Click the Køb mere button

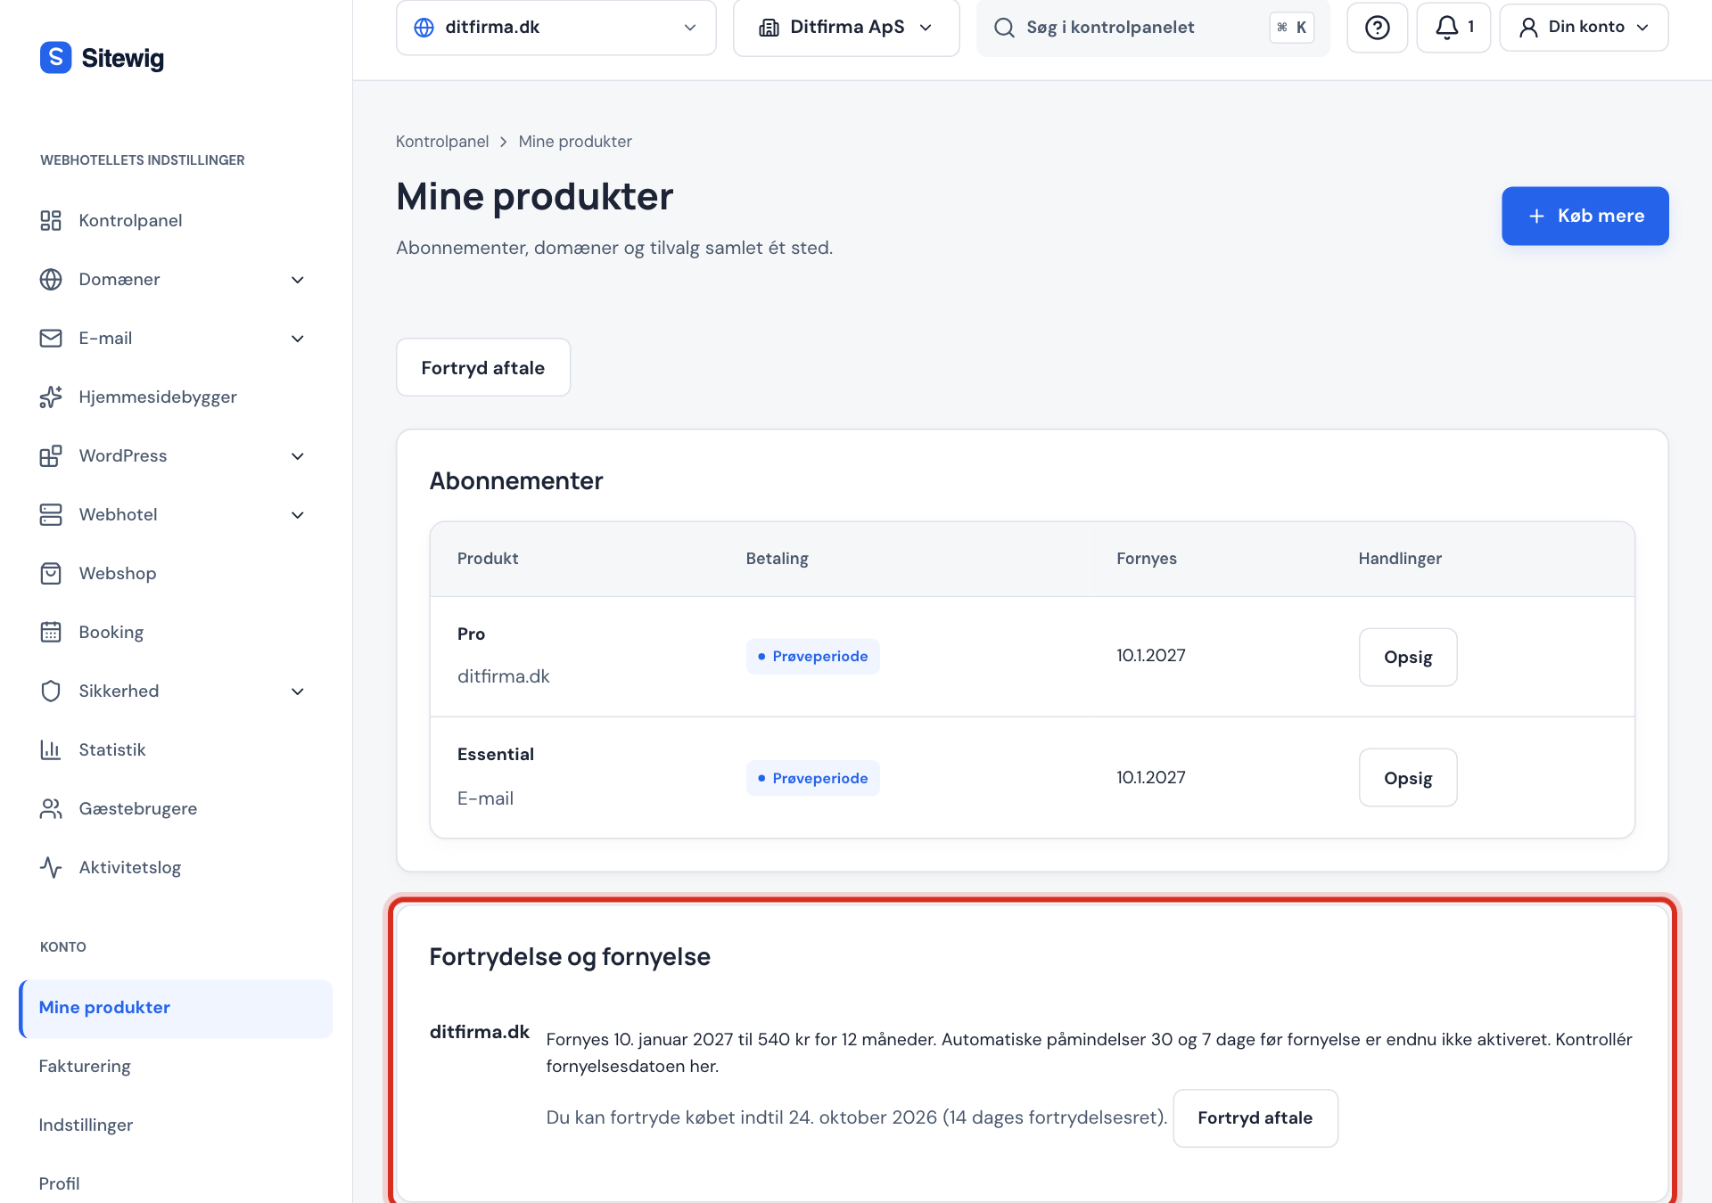1584,216
